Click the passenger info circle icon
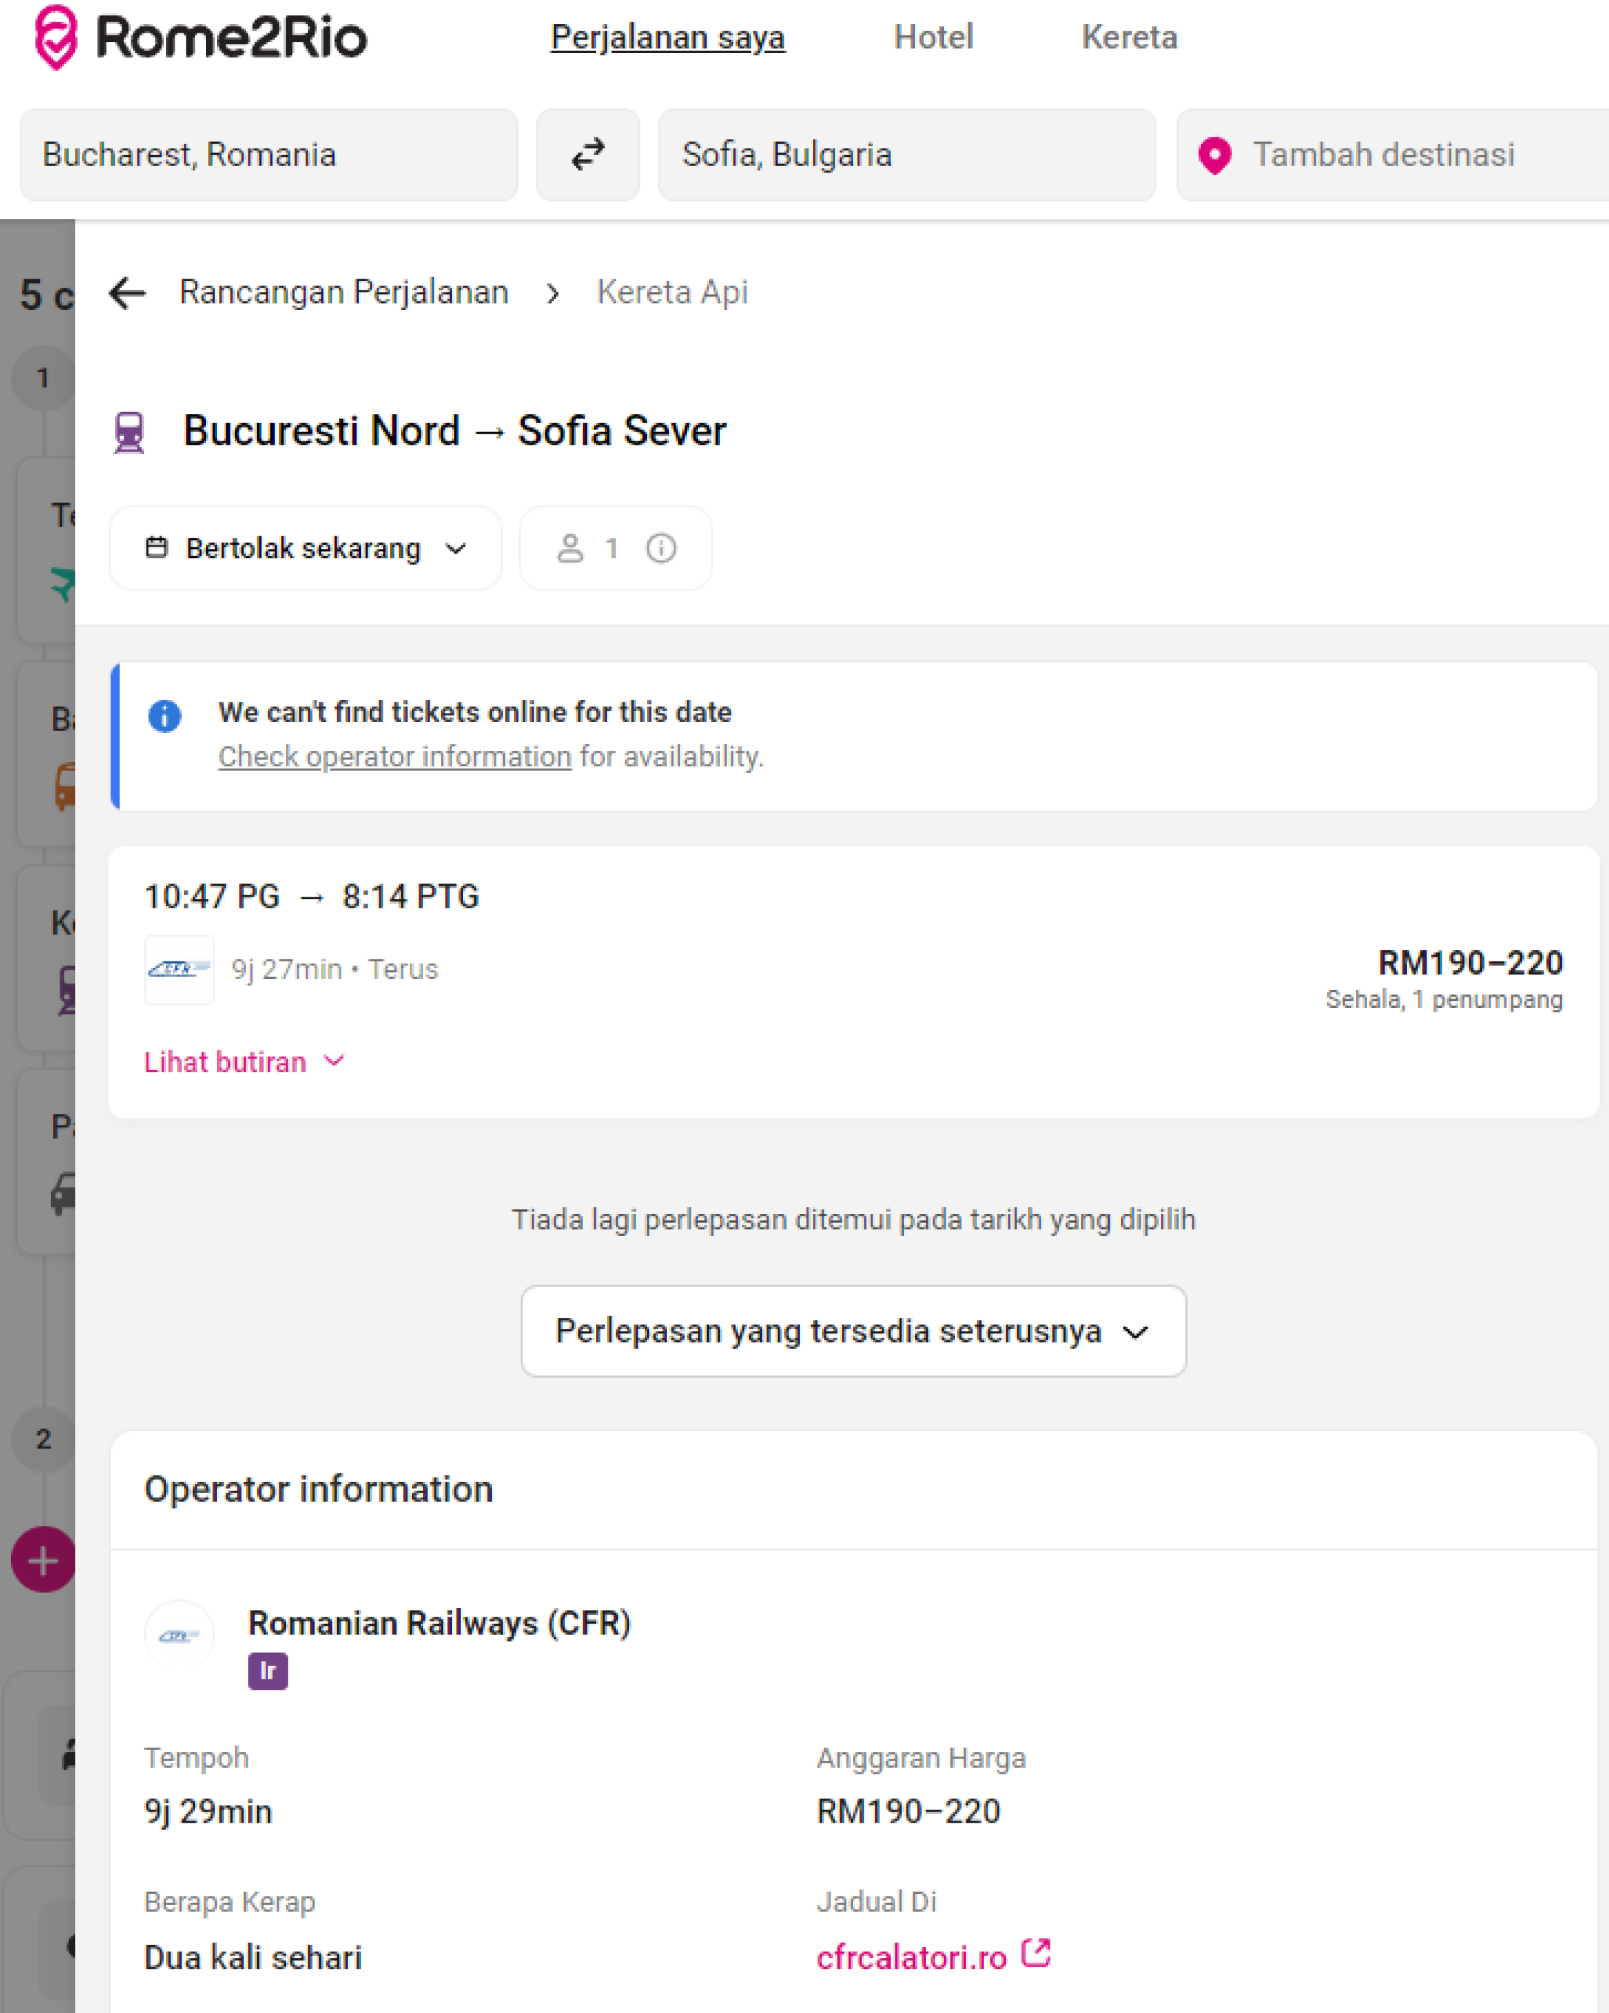Screen dimensions: 1609x2013 pyautogui.click(x=660, y=548)
